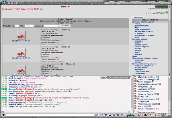Click the save/diskette icon in chat bar

(x=110, y=115)
